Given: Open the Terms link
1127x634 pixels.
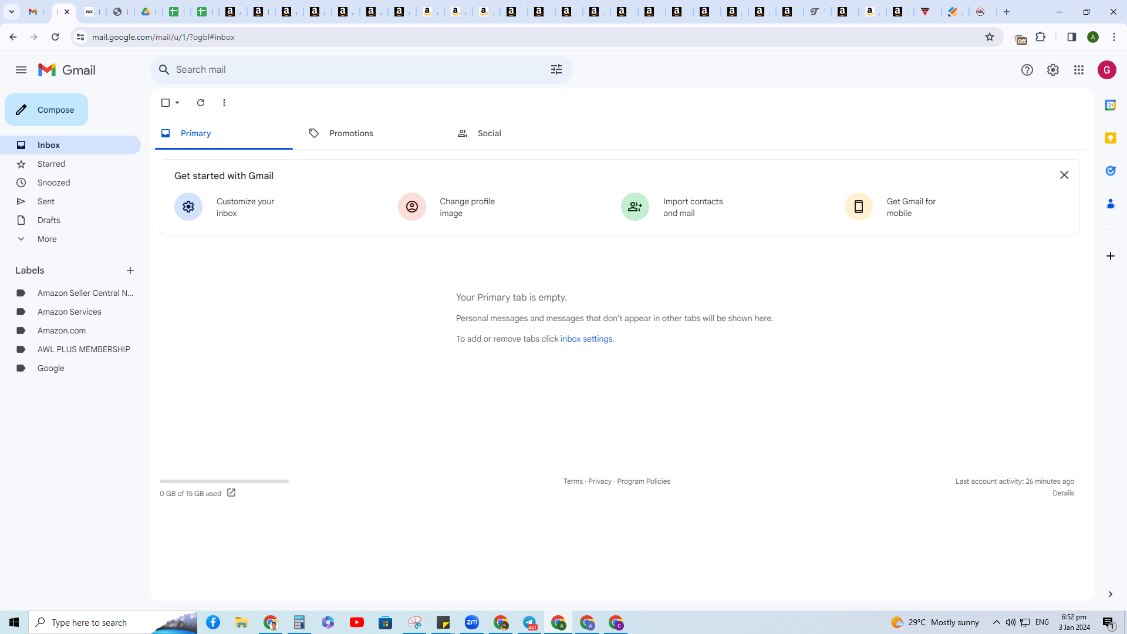Looking at the screenshot, I should coord(573,481).
